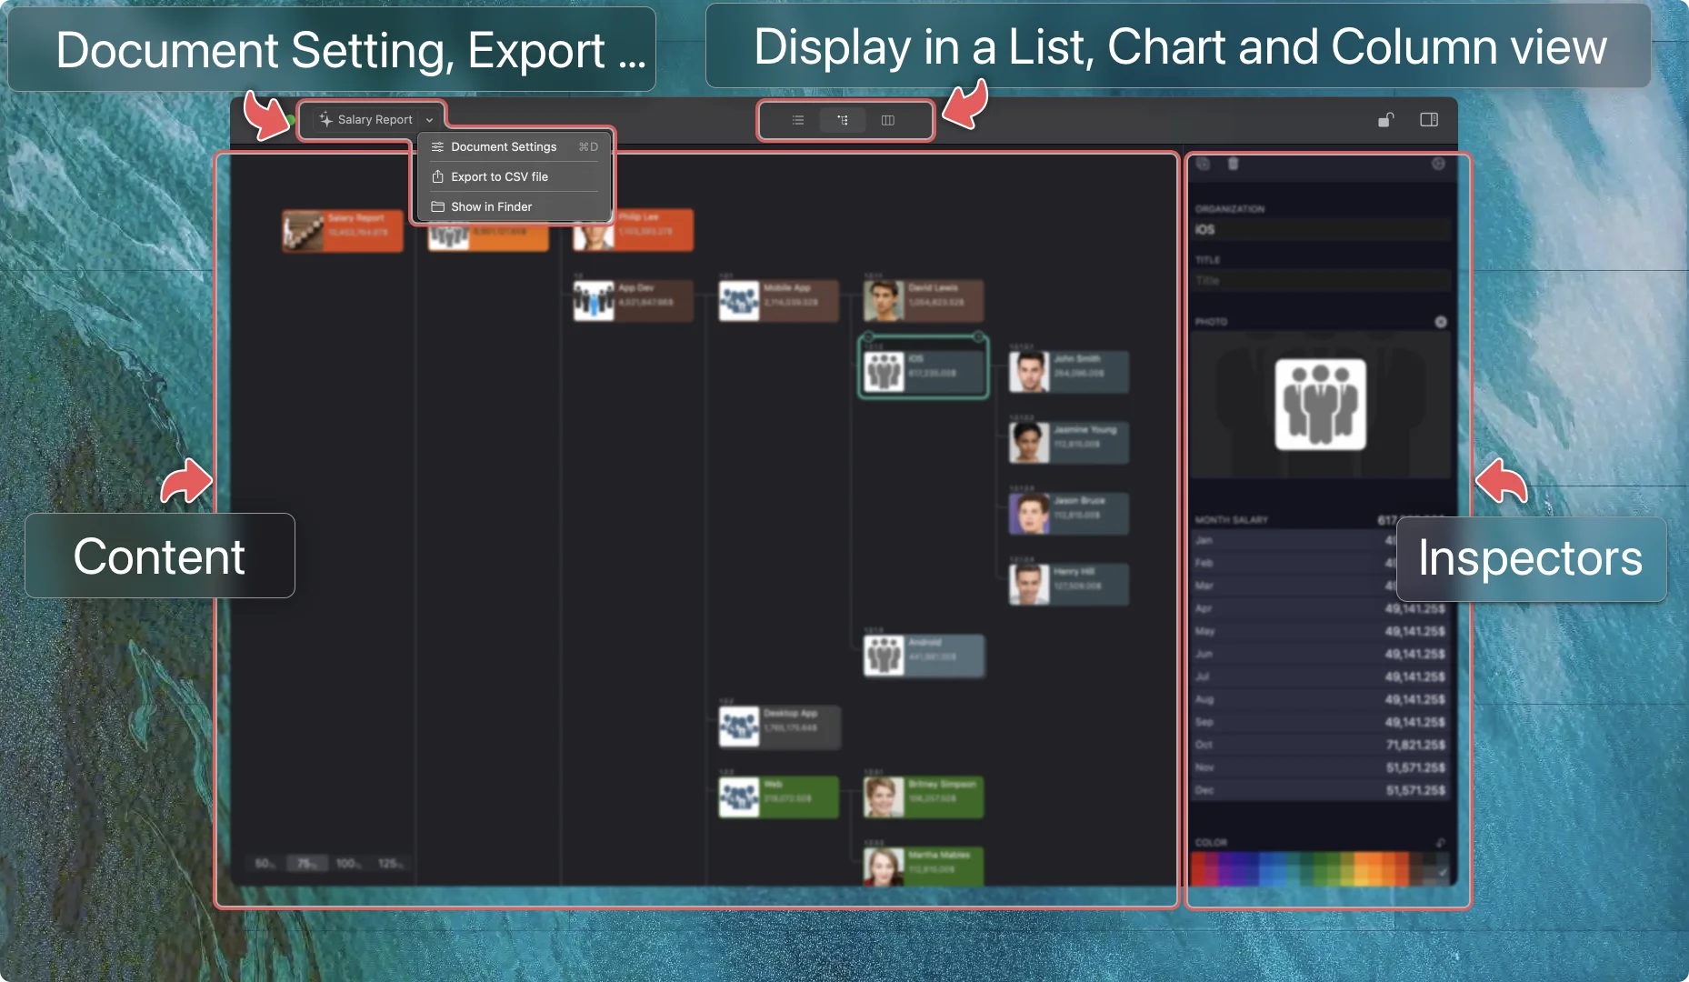The height and width of the screenshot is (982, 1689).
Task: Click the trash icon to delete selected node
Action: [x=1233, y=165]
